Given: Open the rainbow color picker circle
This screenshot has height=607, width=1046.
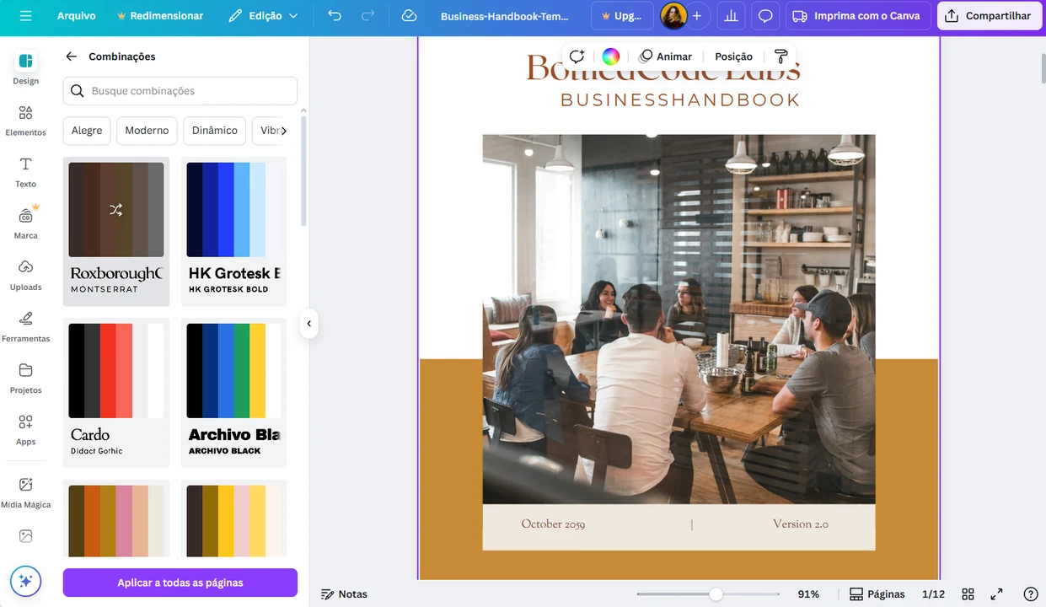Looking at the screenshot, I should tap(611, 56).
